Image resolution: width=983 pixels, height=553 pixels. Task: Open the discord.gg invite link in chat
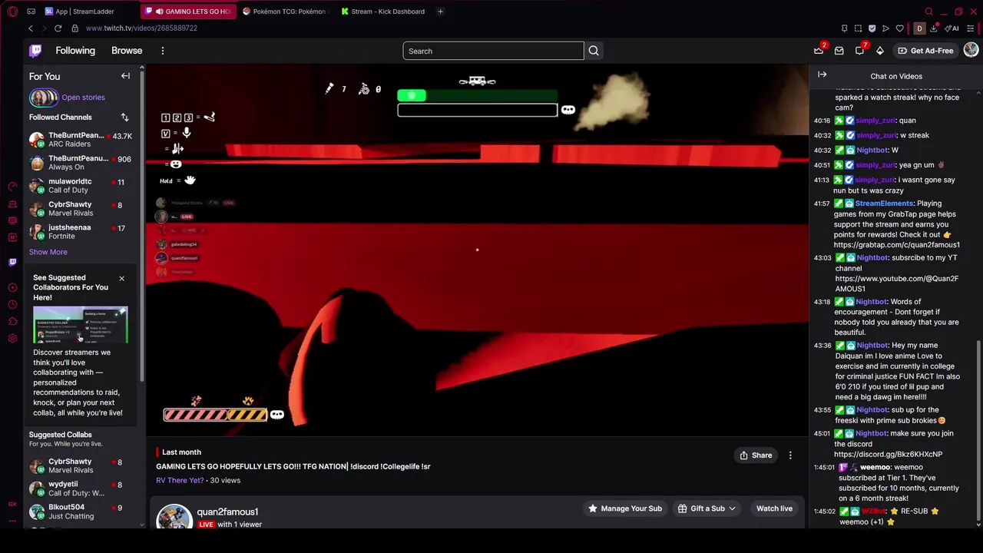[x=888, y=454]
